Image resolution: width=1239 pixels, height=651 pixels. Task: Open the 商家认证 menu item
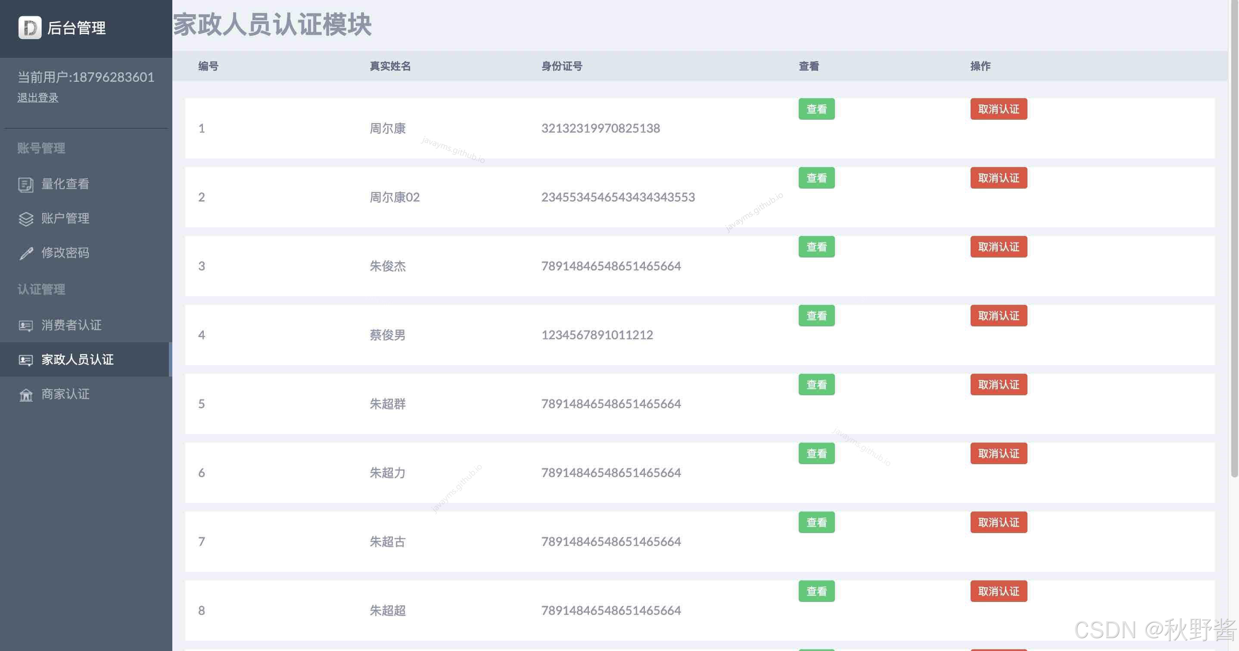tap(65, 394)
